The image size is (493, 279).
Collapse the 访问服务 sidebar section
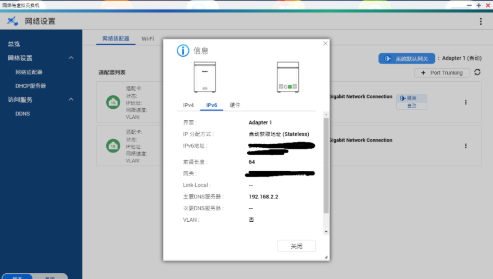click(71, 99)
